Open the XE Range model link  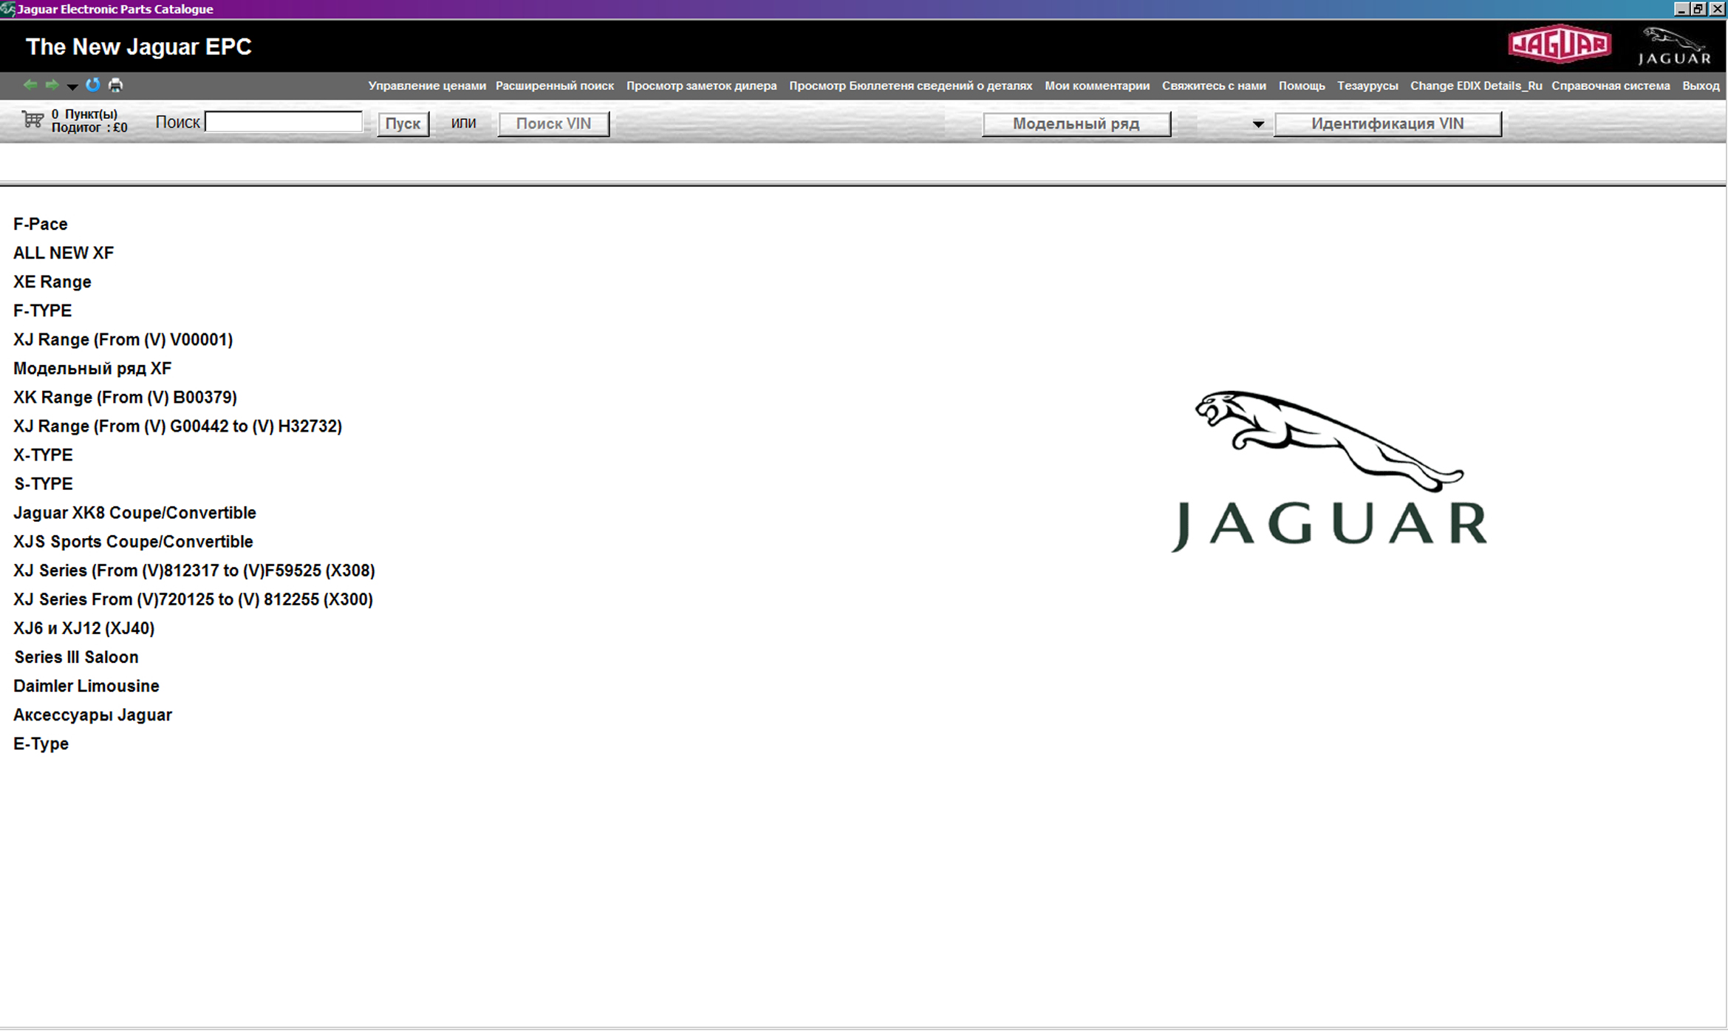pyautogui.click(x=52, y=282)
